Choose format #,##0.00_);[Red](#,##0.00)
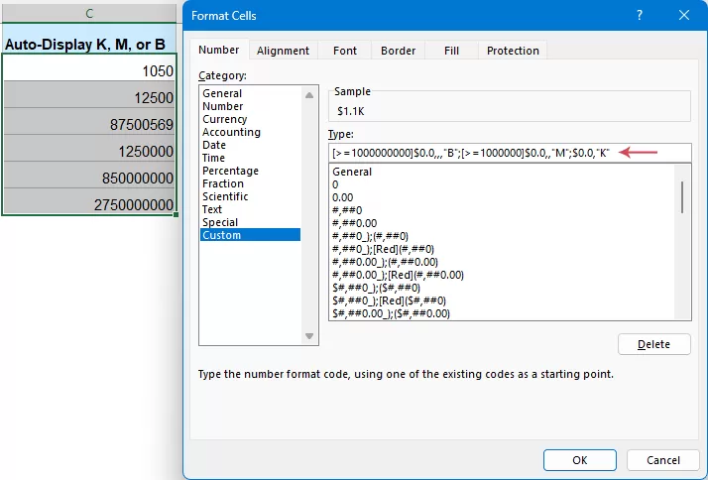Screen dimensions: 708x480 (x=502, y=275)
